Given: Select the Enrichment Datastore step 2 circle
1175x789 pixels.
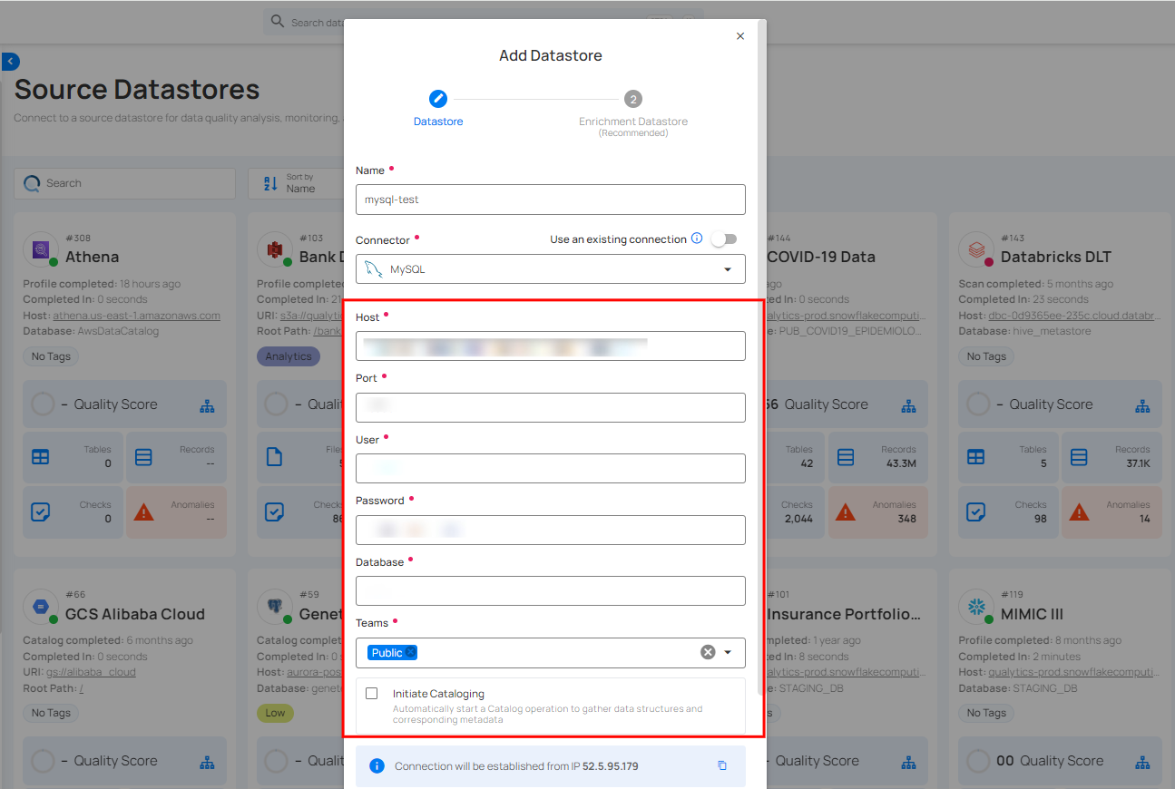Looking at the screenshot, I should tap(633, 99).
